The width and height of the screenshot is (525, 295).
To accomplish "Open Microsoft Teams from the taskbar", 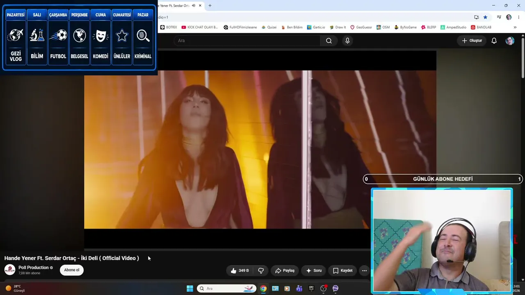I will tap(299, 288).
